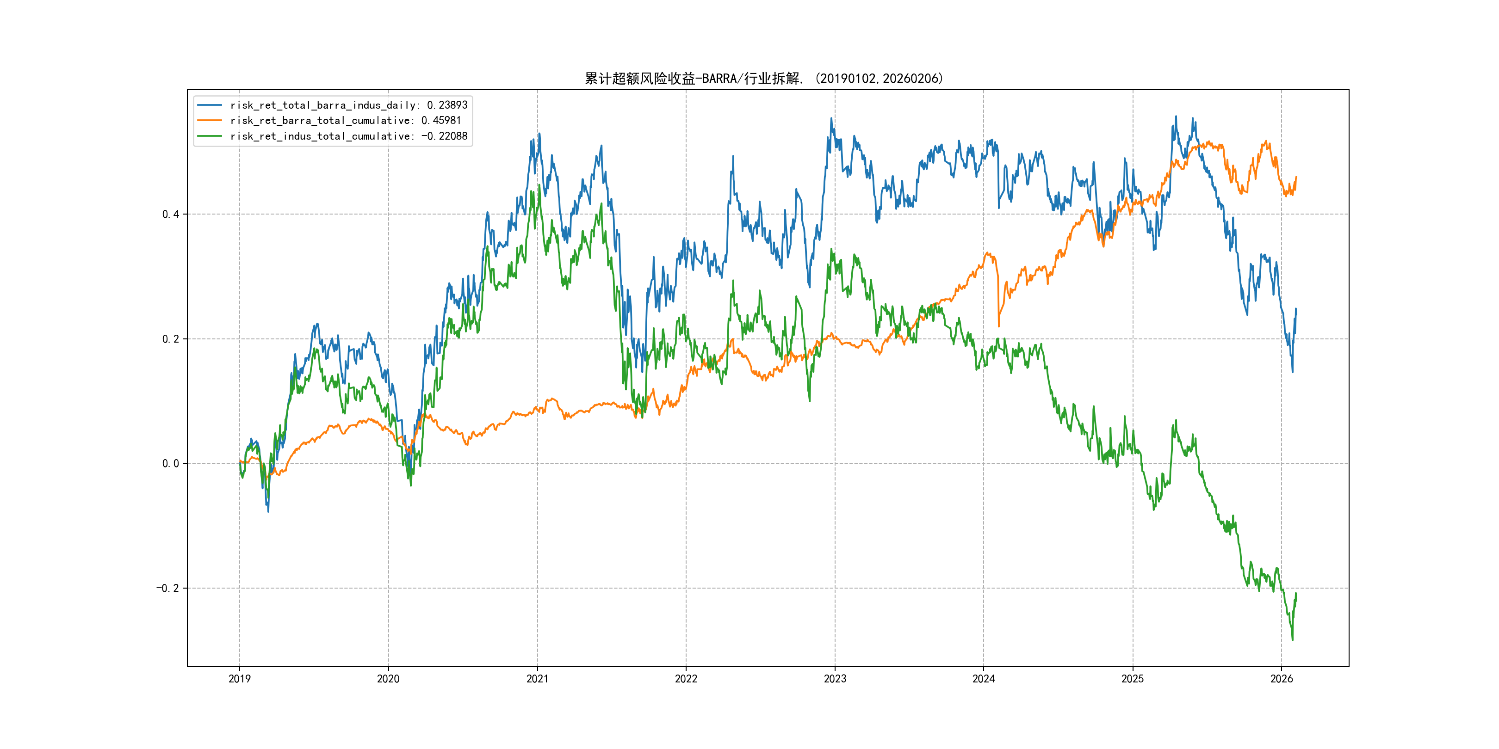
Task: Click the 2022 x-axis tick label
Action: [686, 679]
